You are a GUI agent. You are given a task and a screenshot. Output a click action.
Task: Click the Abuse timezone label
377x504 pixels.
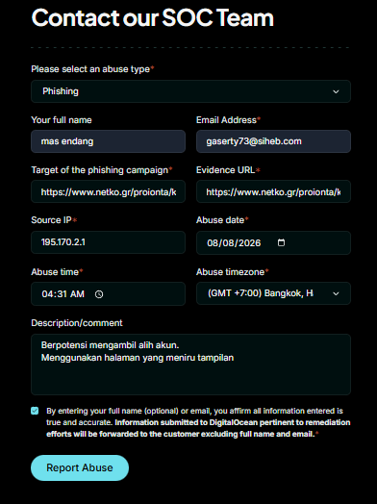click(233, 272)
